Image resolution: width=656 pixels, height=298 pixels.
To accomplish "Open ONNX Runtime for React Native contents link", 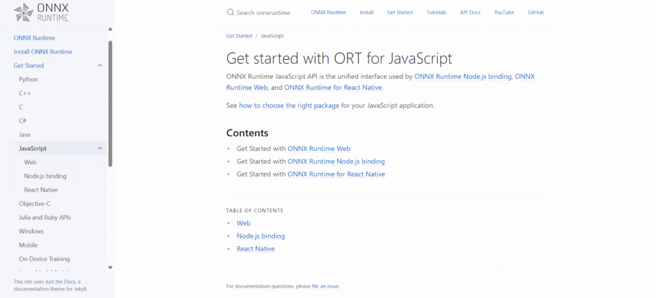I will click(336, 174).
